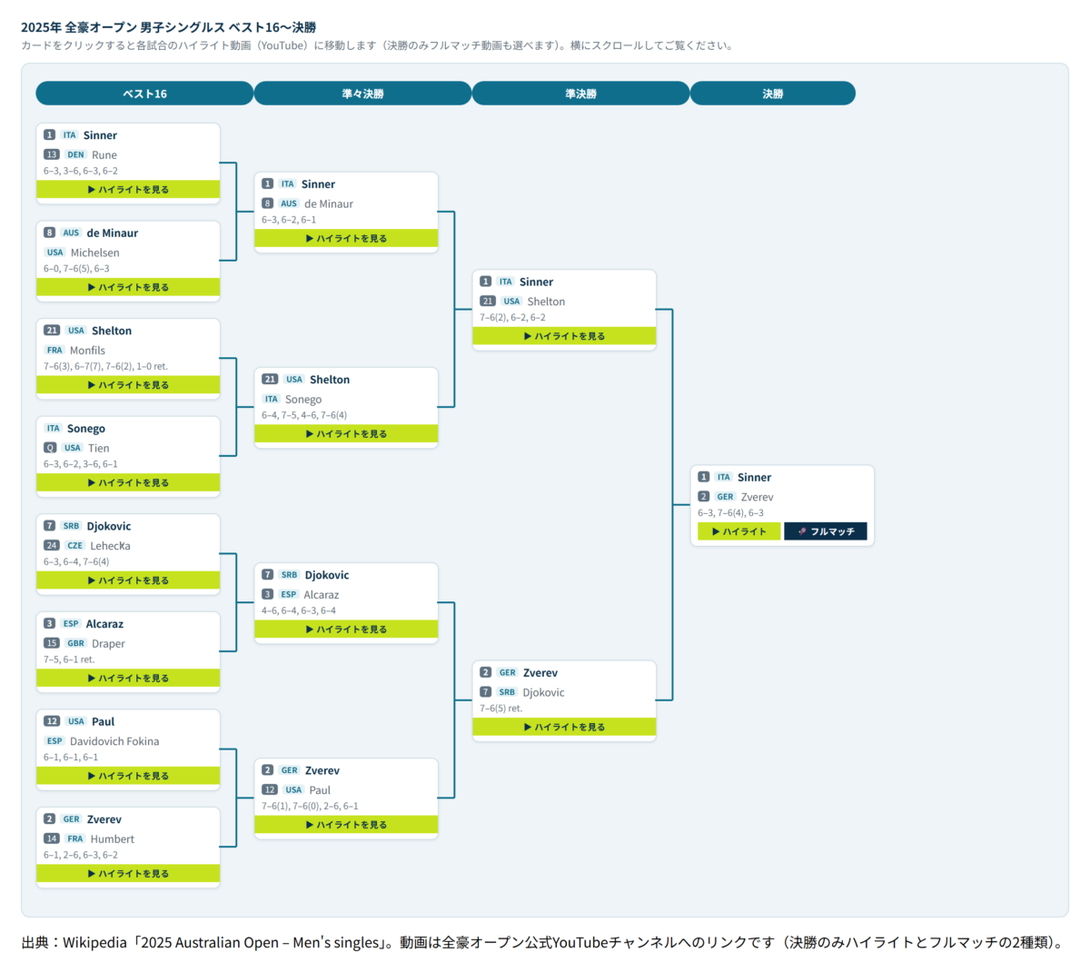Open Shelton vs Monfils highlight video

pyautogui.click(x=128, y=385)
